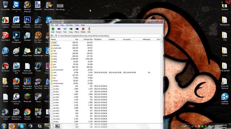
Task: Select the LogMeIn Hamachi desktop icon
Action: coord(225,99)
